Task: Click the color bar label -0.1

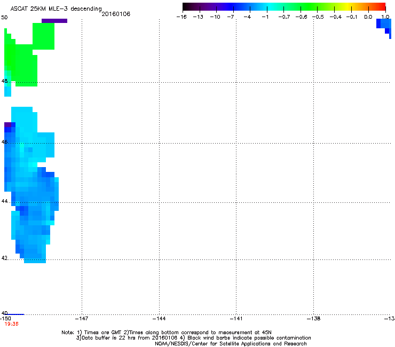Action: point(352,17)
